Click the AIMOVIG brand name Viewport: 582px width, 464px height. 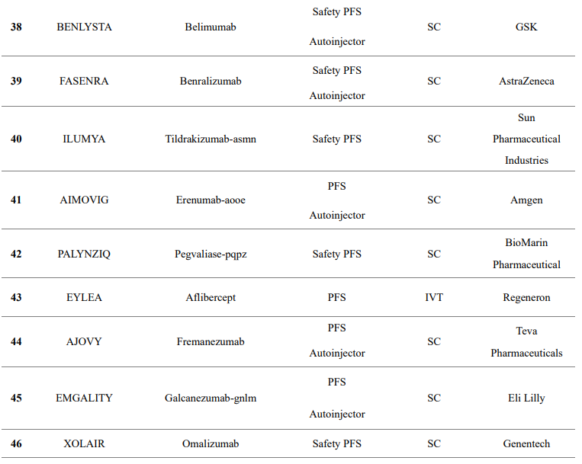tap(84, 200)
